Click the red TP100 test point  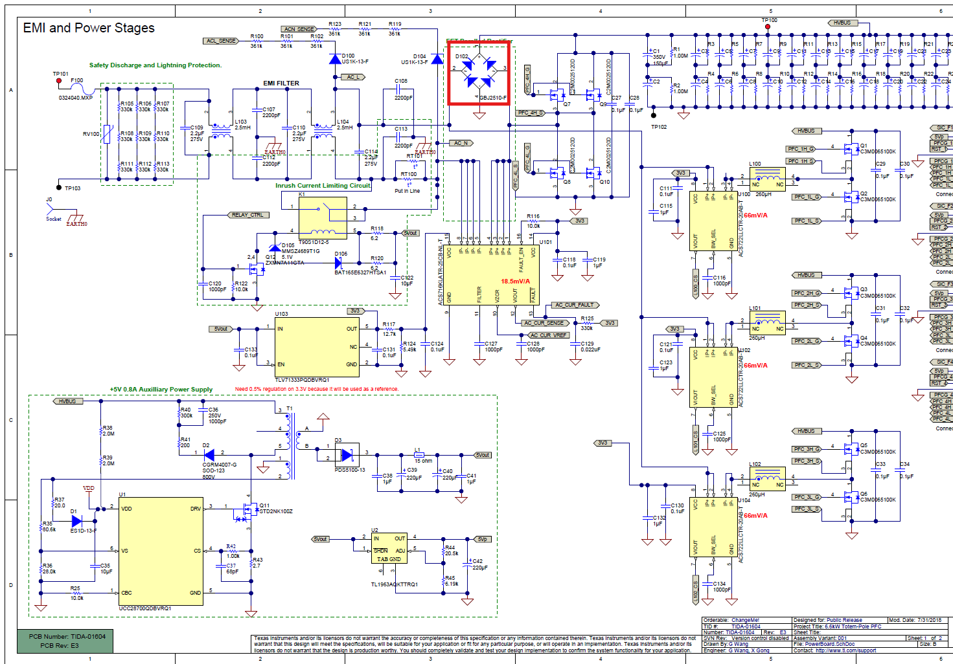pyautogui.click(x=768, y=27)
